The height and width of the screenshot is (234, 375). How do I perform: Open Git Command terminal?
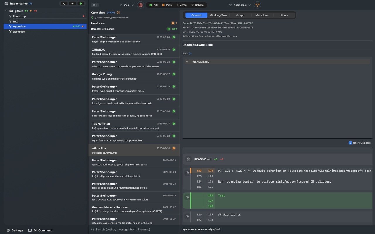[x=40, y=230]
